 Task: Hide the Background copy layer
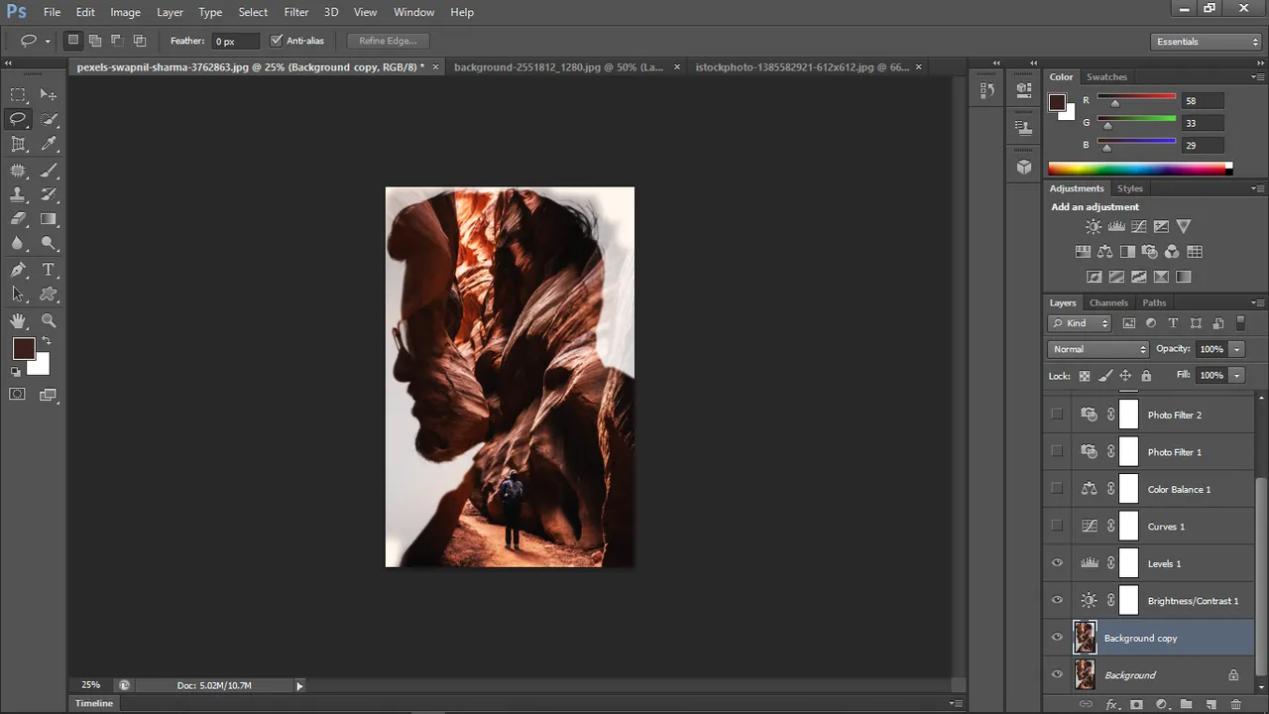click(1057, 638)
